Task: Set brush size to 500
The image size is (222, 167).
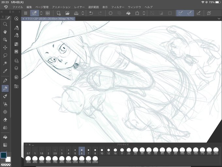Action: 42,160
